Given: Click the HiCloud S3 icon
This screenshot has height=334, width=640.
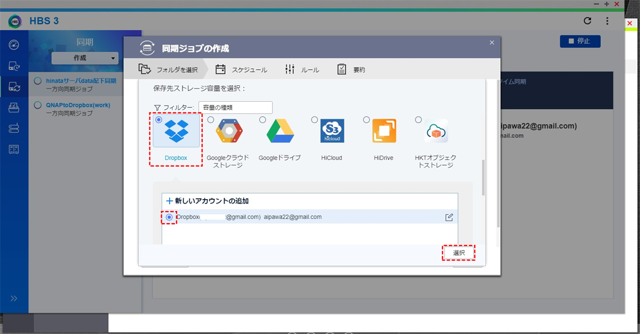Looking at the screenshot, I should (332, 131).
